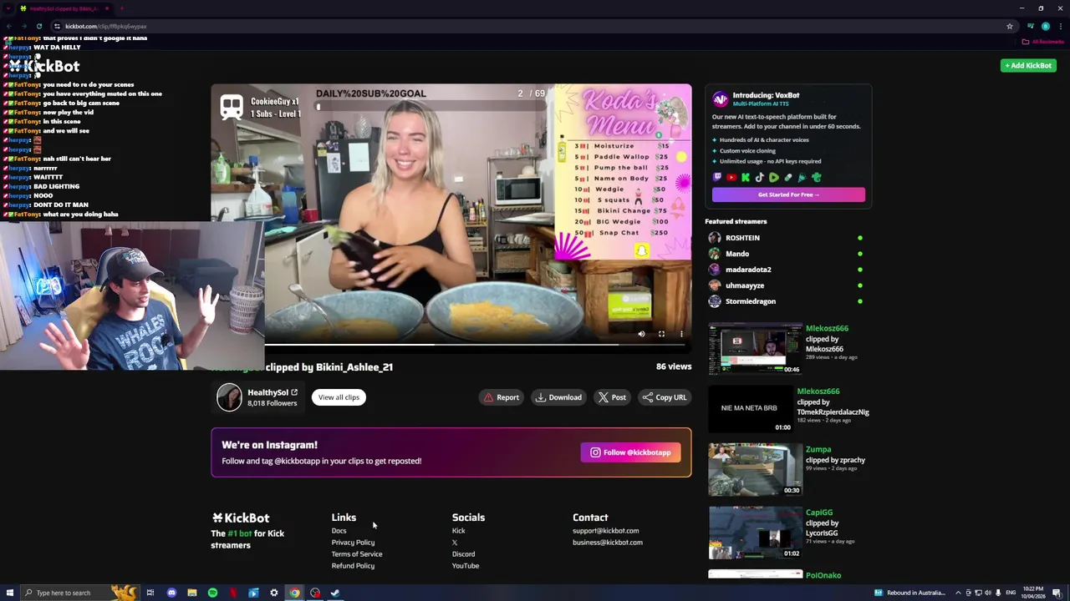Open the Settings gear in the taskbar
Screen dimensions: 1070x601
pyautogui.click(x=273, y=593)
